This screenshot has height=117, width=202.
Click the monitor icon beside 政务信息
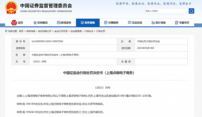point(82,23)
